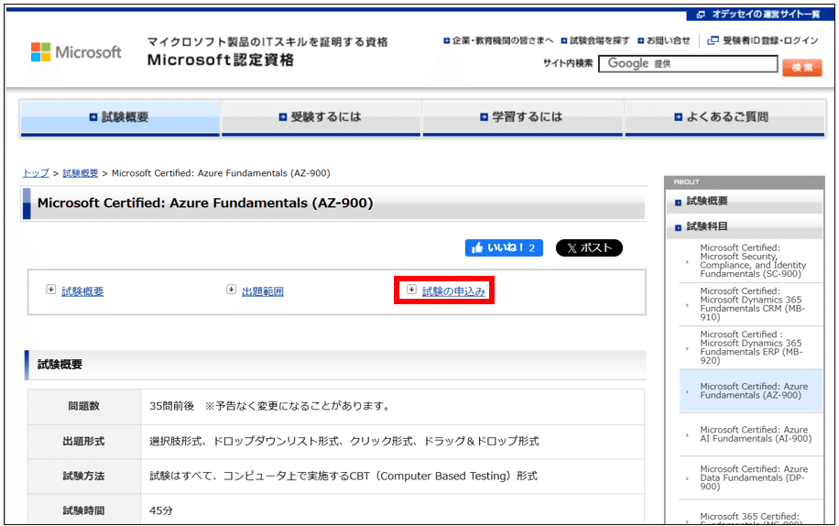Click the X ポスト share button
This screenshot has height=526, width=839.
click(x=589, y=247)
